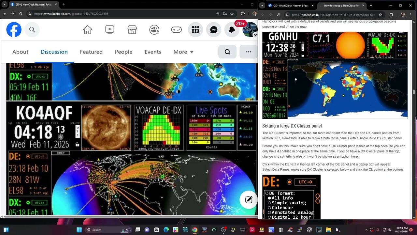This screenshot has height=235, width=417.
Task: Reload the qso365 page
Action: pos(278,15)
